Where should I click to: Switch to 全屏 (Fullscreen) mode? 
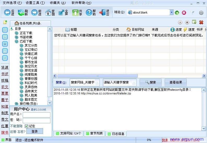(64, 12)
